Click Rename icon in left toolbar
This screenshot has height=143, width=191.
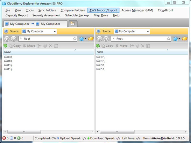(39, 46)
